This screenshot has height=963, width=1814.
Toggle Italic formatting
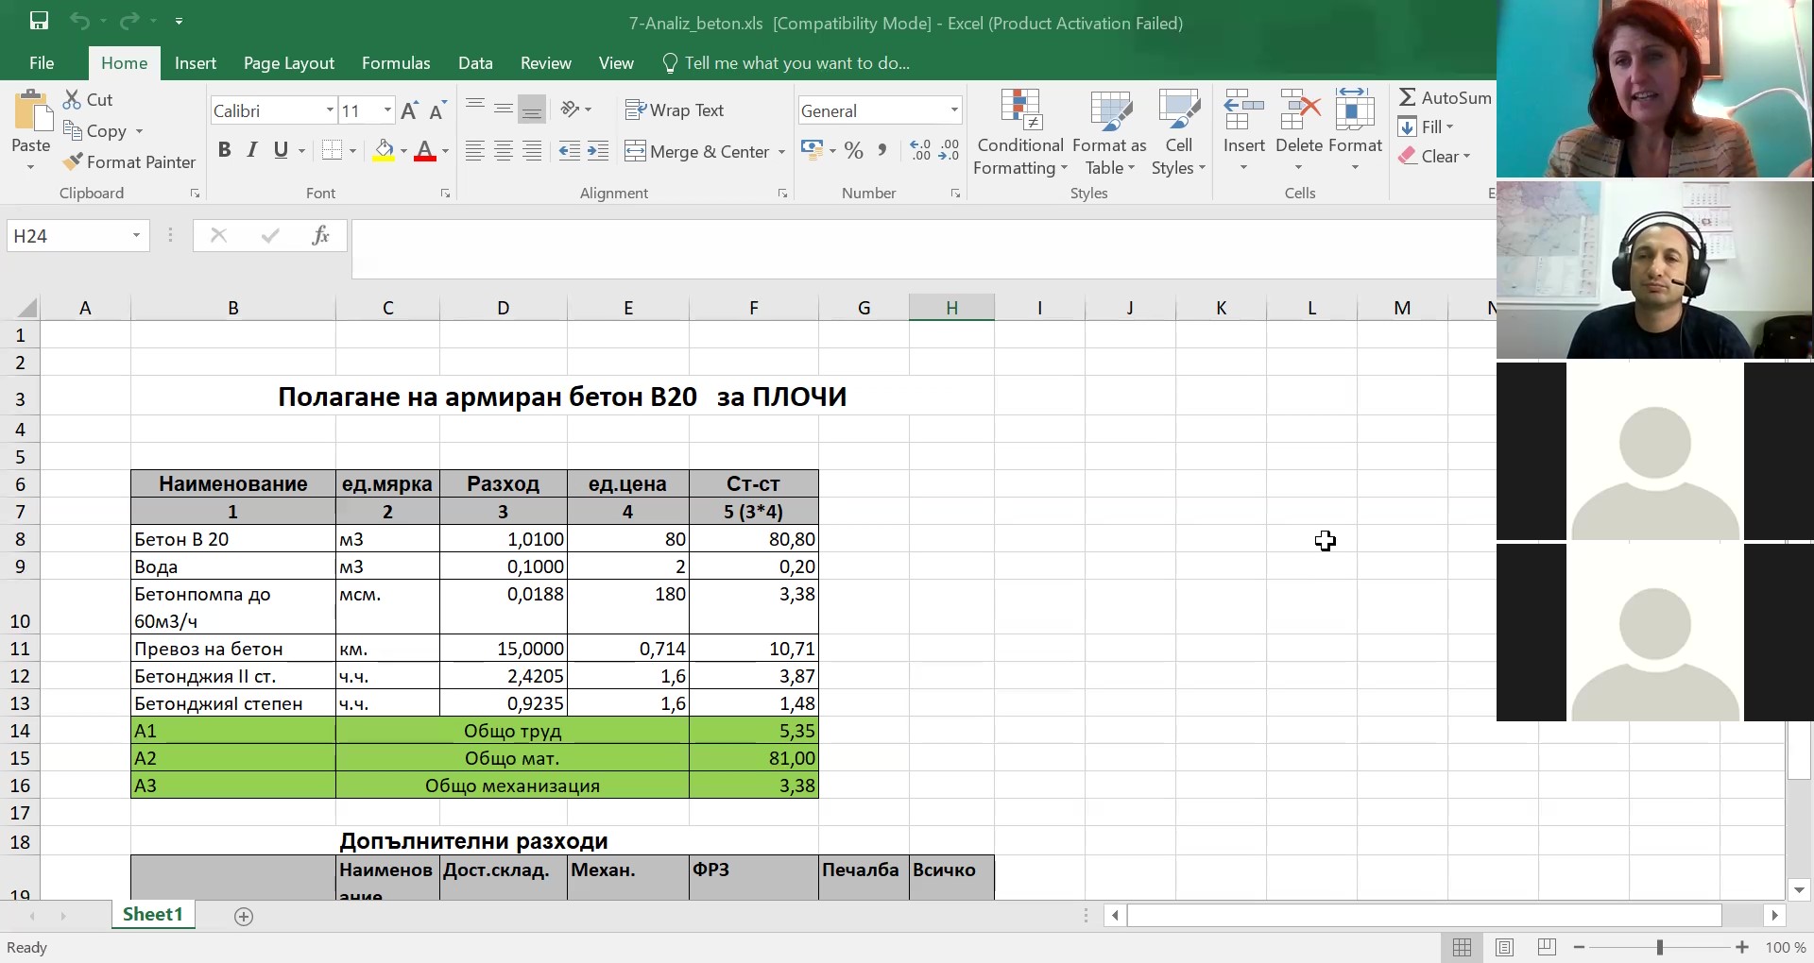coord(252,150)
